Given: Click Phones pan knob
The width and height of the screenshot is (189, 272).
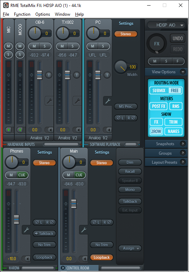Looking at the screenshot, I should click(x=12, y=162).
